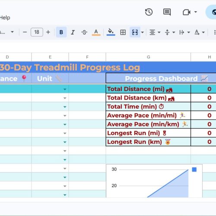Open Unit dropdown in Total Distance (mi) row

tap(65, 89)
